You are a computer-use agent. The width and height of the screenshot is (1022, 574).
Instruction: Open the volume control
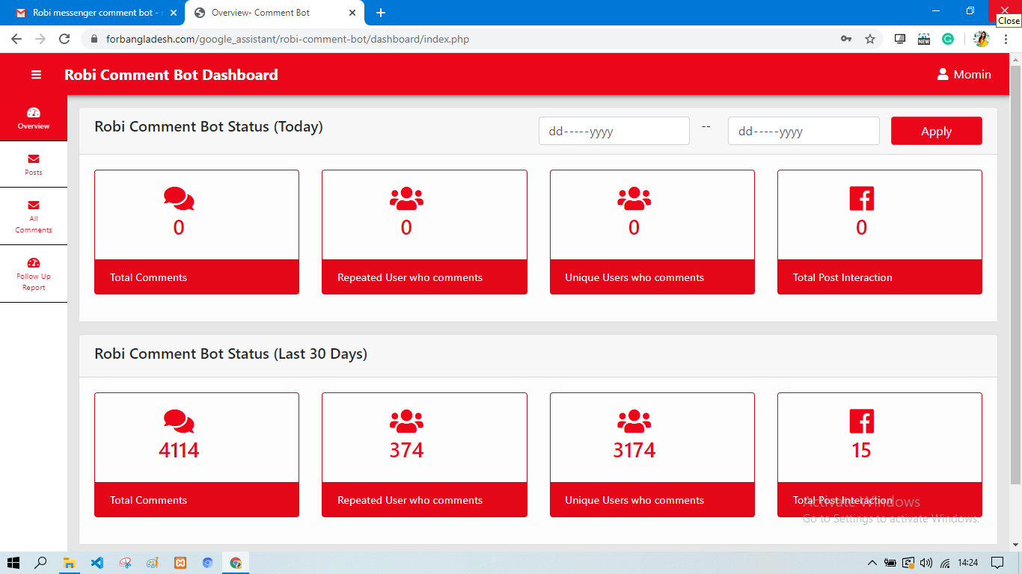click(926, 563)
